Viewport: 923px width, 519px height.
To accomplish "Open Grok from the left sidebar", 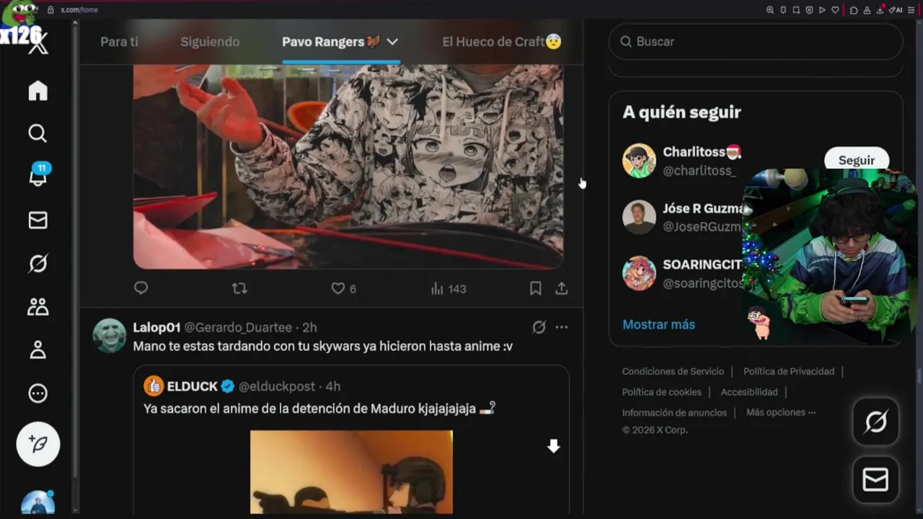I will point(37,264).
